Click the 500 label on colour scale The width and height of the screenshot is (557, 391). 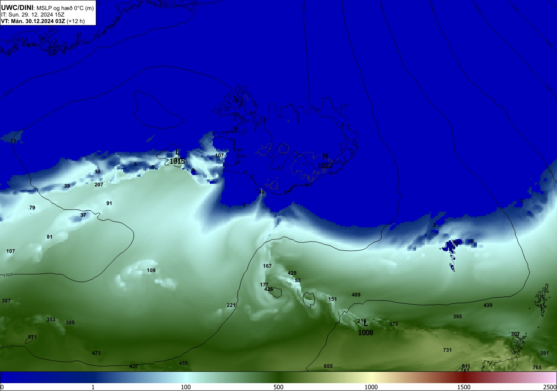(x=278, y=387)
